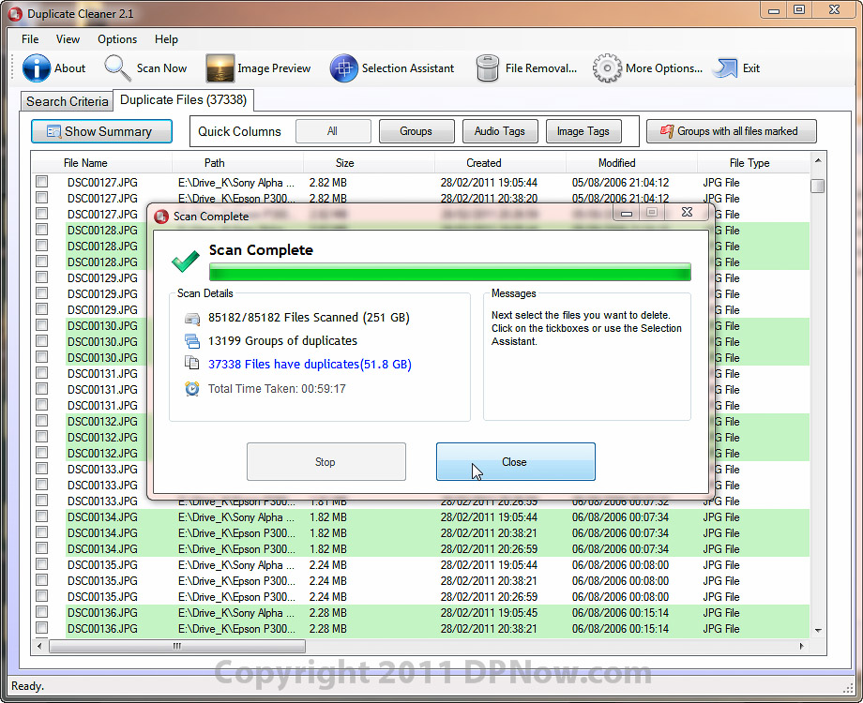Open Image Preview from the toolbar
863x703 pixels.
pos(220,68)
